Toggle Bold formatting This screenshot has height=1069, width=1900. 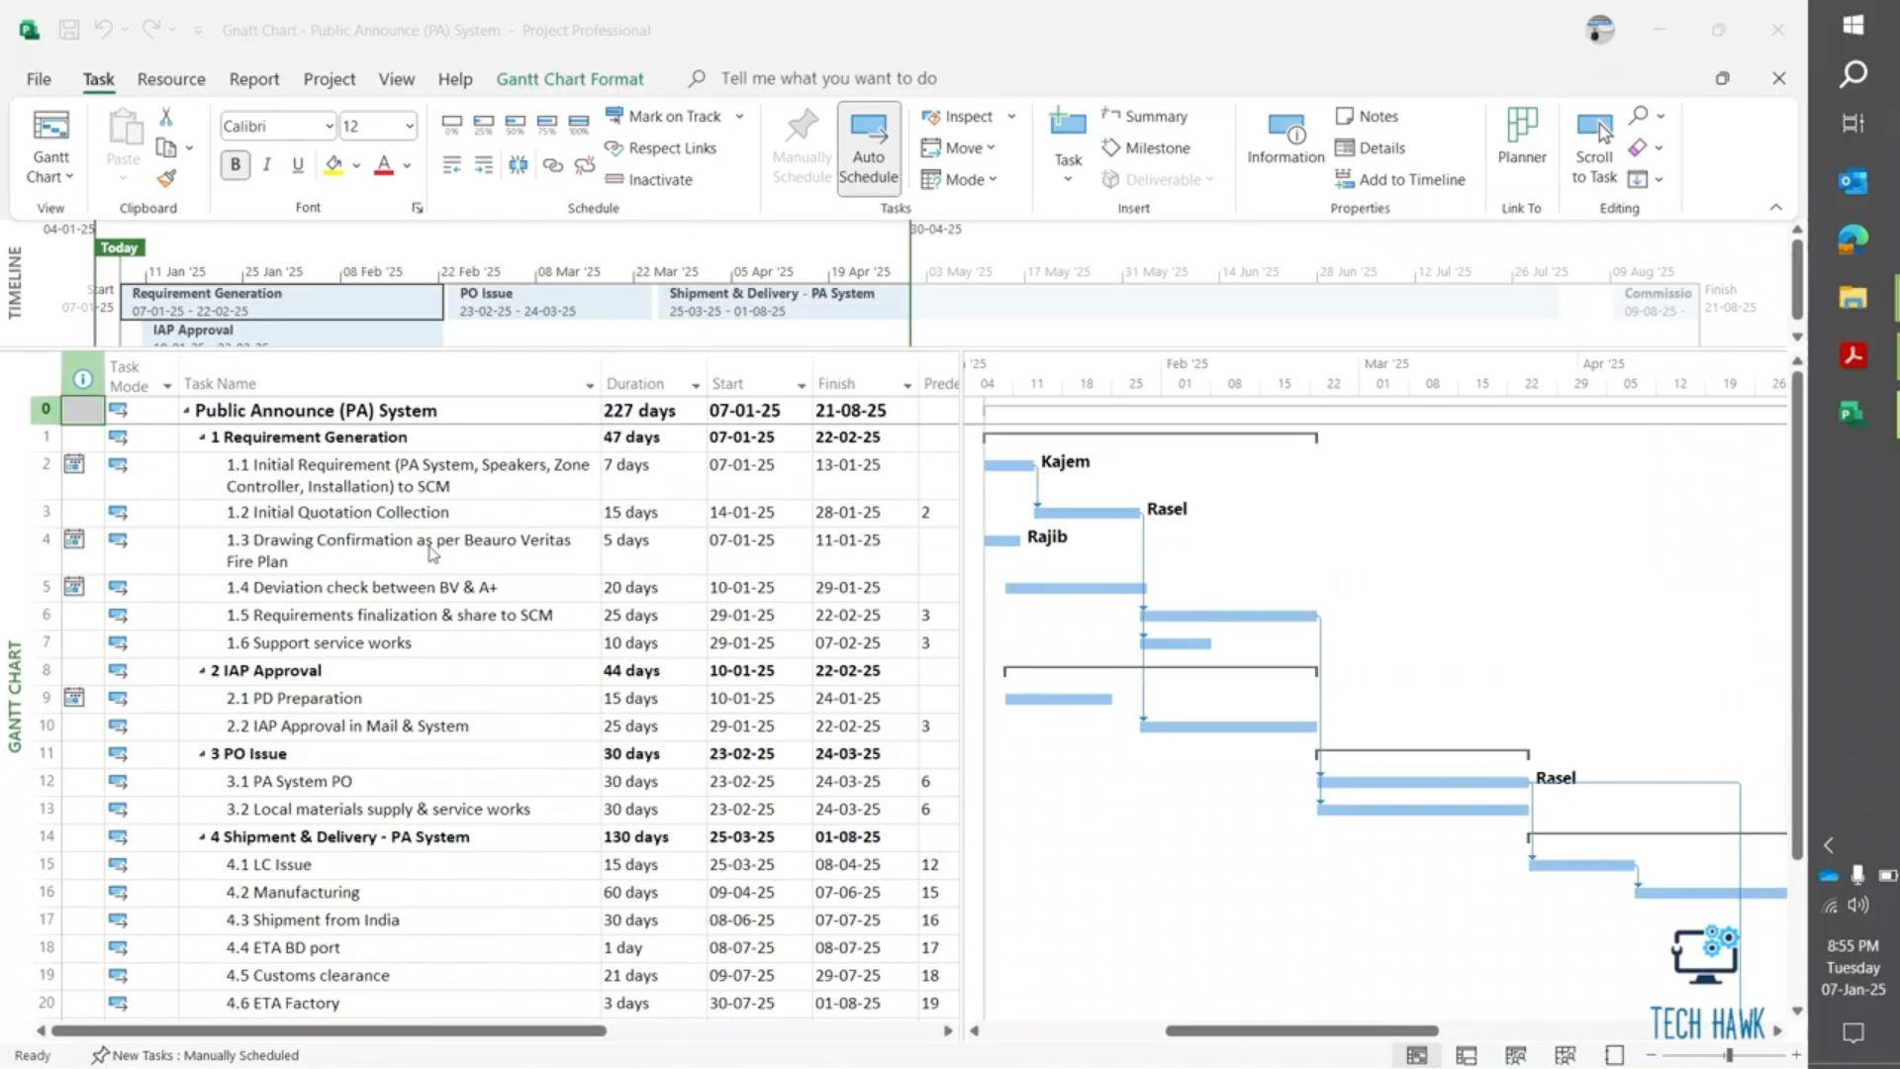[x=236, y=165]
